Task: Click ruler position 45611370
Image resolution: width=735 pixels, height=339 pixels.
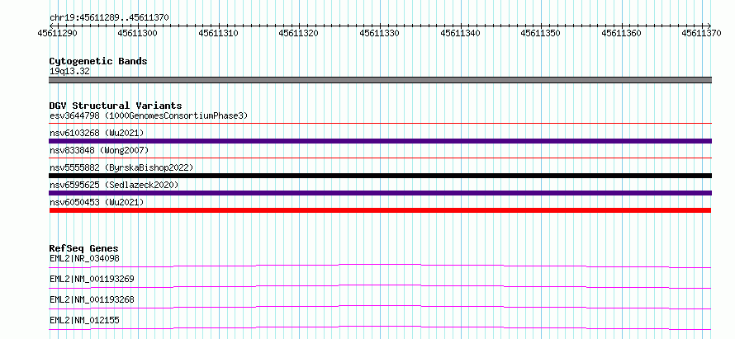Action: click(702, 33)
